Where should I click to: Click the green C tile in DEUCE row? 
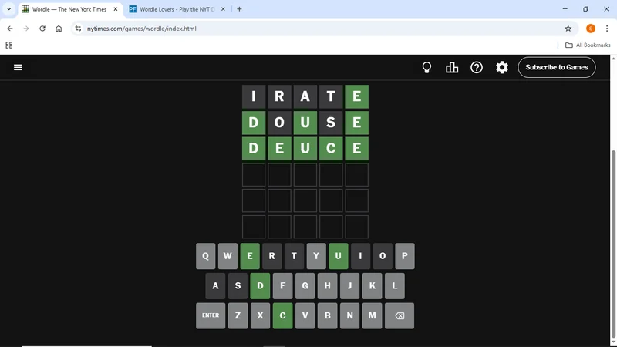331,148
